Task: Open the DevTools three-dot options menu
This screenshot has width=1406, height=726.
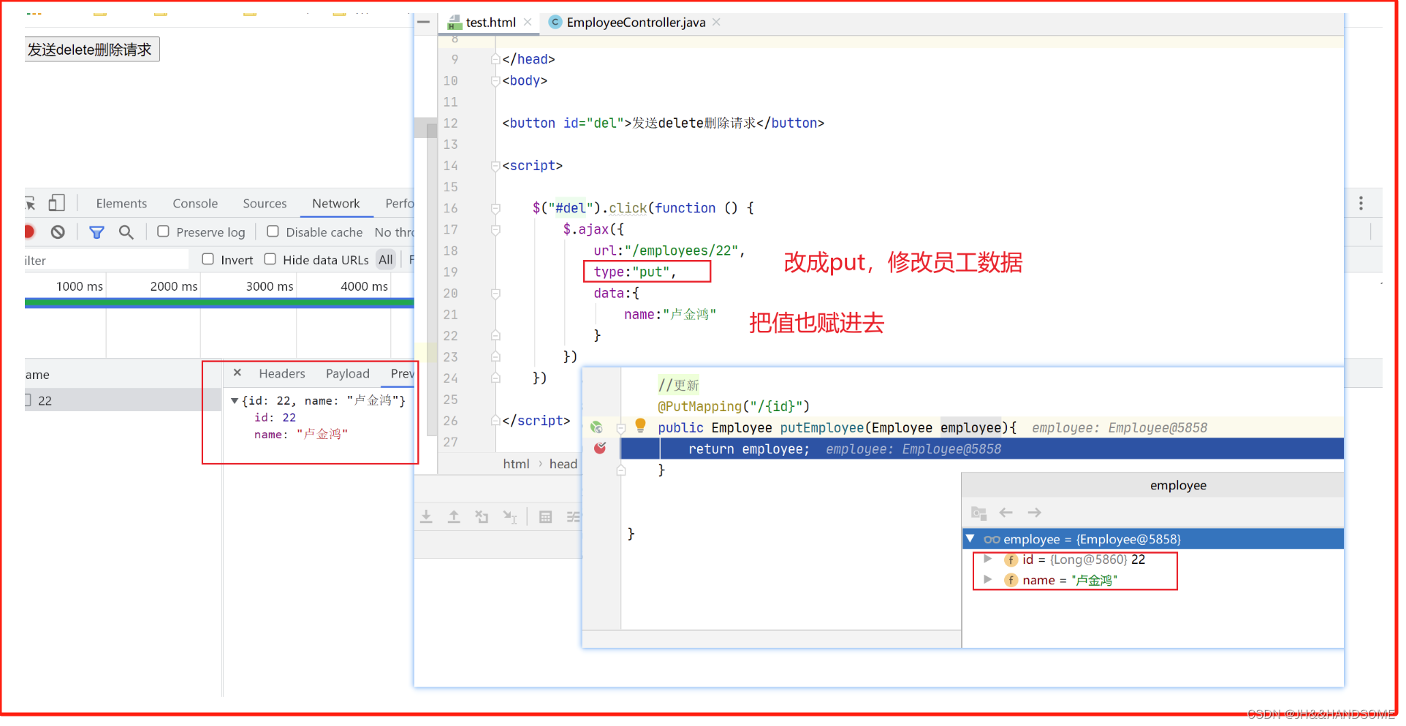Action: 1361,203
